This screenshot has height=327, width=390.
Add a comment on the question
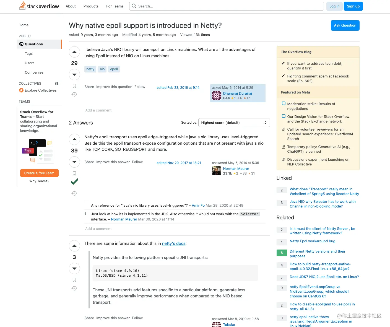[x=98, y=110]
